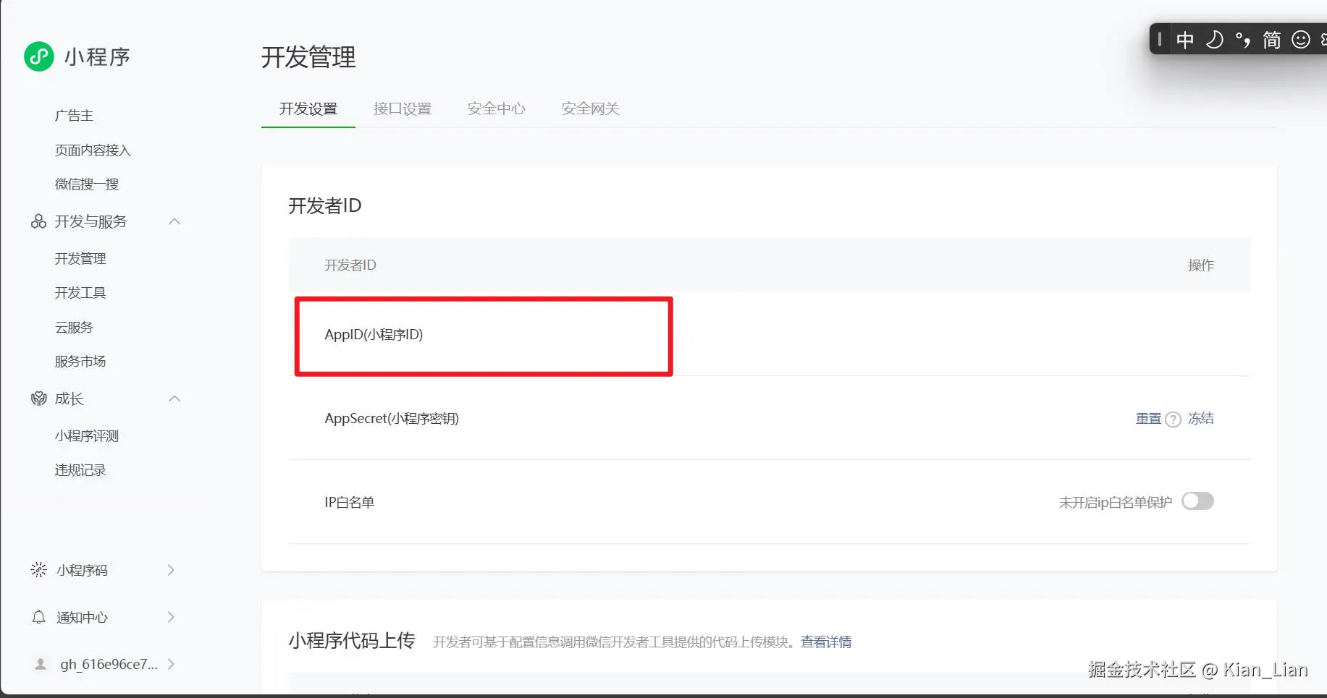Switch input method to 中 Chinese mode

(x=1185, y=40)
